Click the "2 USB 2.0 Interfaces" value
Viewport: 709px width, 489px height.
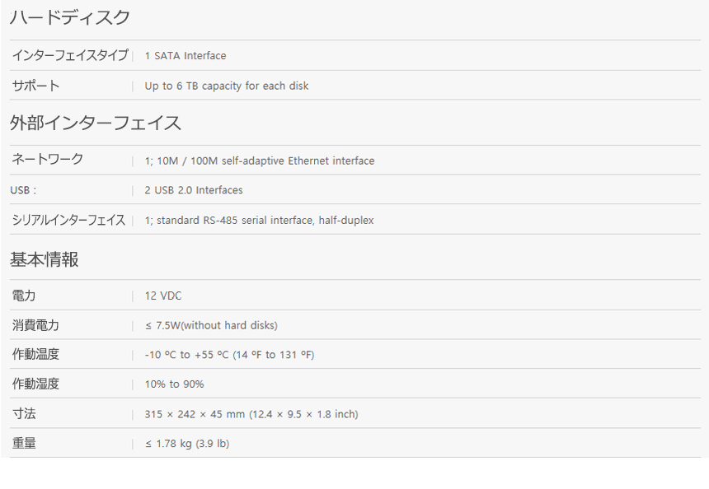tap(194, 190)
